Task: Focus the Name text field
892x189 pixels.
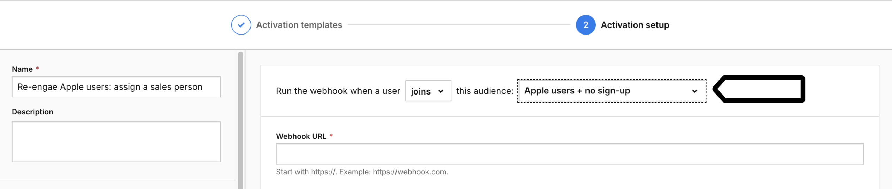Action: pyautogui.click(x=116, y=87)
